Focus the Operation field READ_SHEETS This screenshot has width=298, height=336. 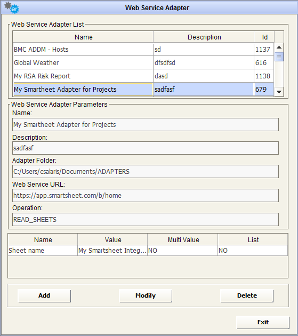pyautogui.click(x=146, y=219)
